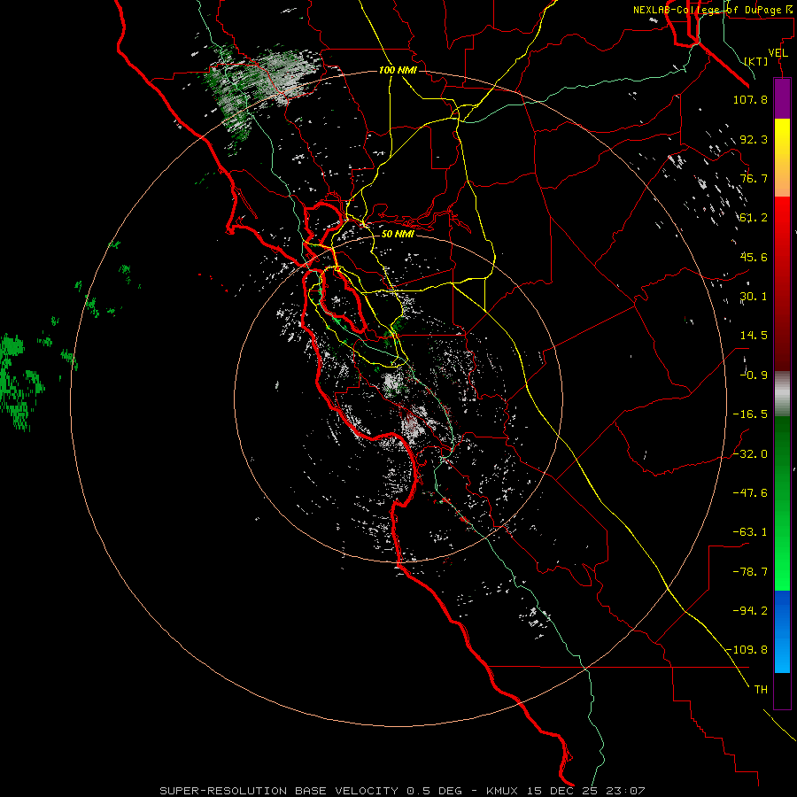Click the TH threshold label

761,690
